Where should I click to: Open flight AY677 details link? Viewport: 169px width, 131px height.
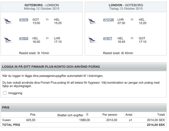point(107,38)
